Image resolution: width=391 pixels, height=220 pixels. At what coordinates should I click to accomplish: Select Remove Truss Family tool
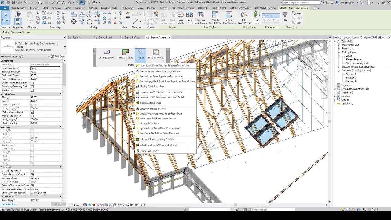tap(201, 18)
